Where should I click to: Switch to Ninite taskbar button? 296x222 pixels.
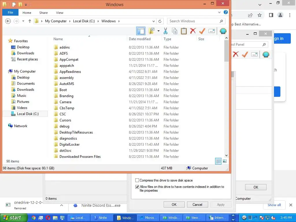pos(102,218)
